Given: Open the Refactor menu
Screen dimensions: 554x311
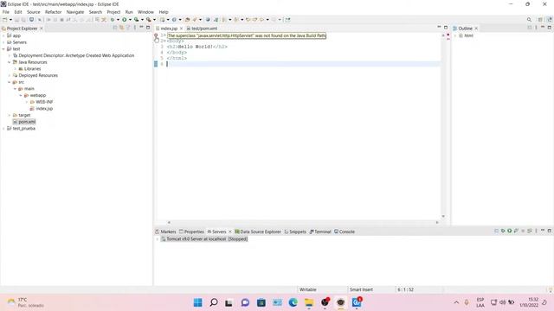Looking at the screenshot, I should click(54, 12).
